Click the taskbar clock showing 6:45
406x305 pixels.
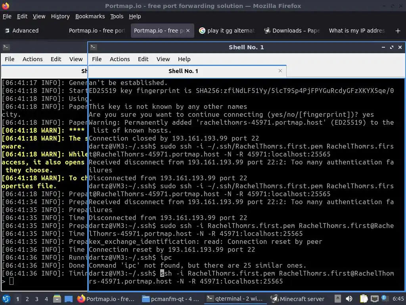point(398,299)
